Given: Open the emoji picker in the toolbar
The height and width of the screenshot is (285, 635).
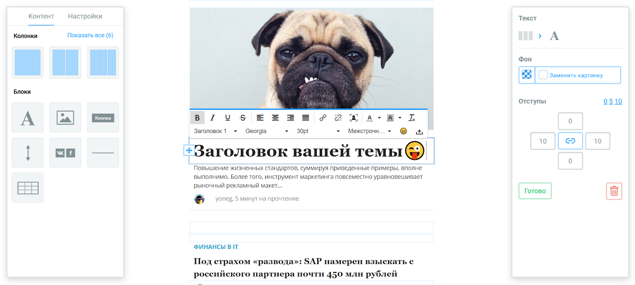Looking at the screenshot, I should (404, 131).
